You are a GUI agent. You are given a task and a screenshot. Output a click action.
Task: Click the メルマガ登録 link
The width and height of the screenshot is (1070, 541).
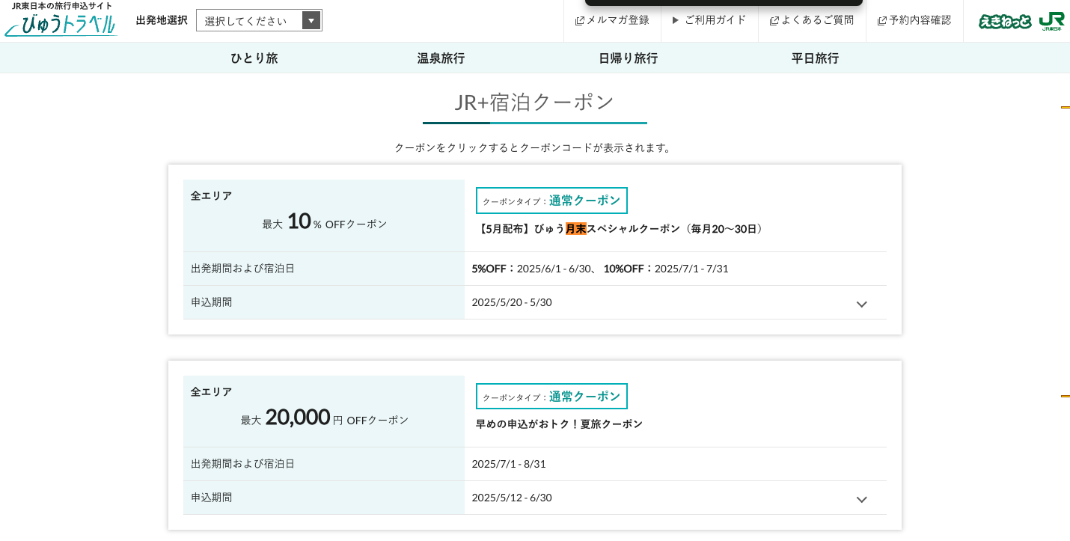618,20
